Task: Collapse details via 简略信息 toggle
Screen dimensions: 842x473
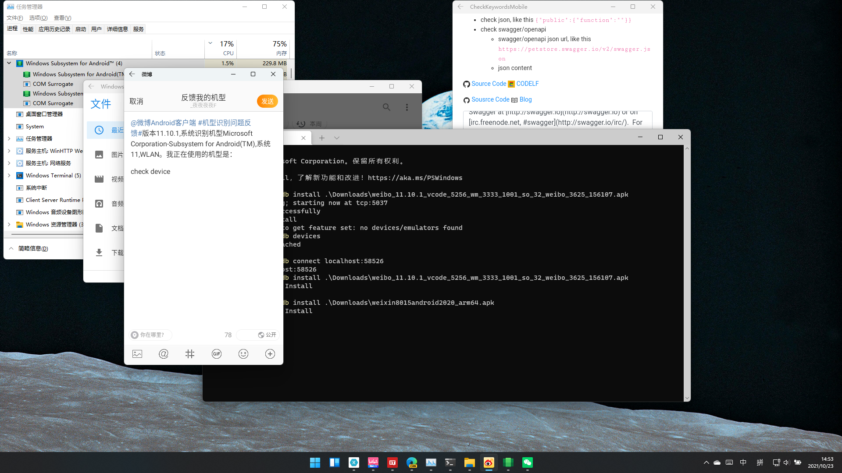Action: click(29, 248)
